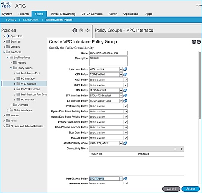Click the delete connectivity filter trash icon

pos(175,149)
